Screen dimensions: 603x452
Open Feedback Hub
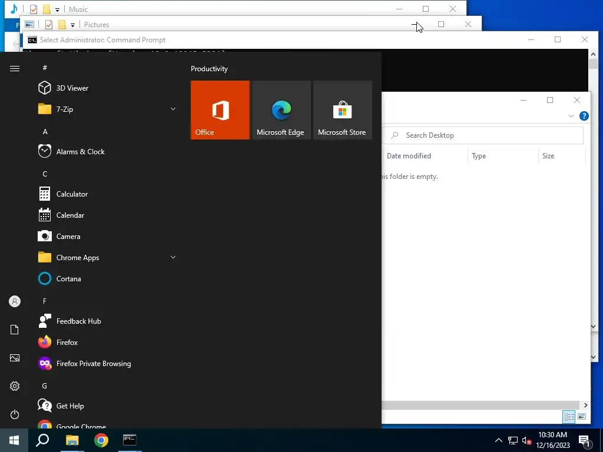click(x=108, y=321)
